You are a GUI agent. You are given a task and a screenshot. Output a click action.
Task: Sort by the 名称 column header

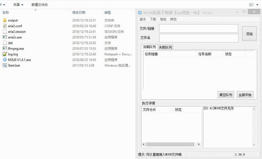coord(6,12)
